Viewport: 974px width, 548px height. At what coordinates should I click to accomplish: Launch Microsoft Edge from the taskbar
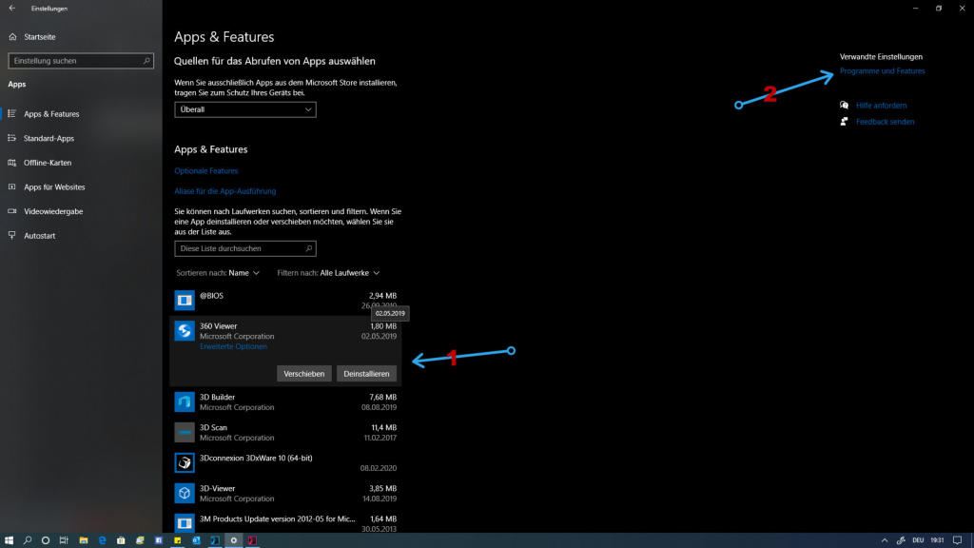click(x=103, y=540)
